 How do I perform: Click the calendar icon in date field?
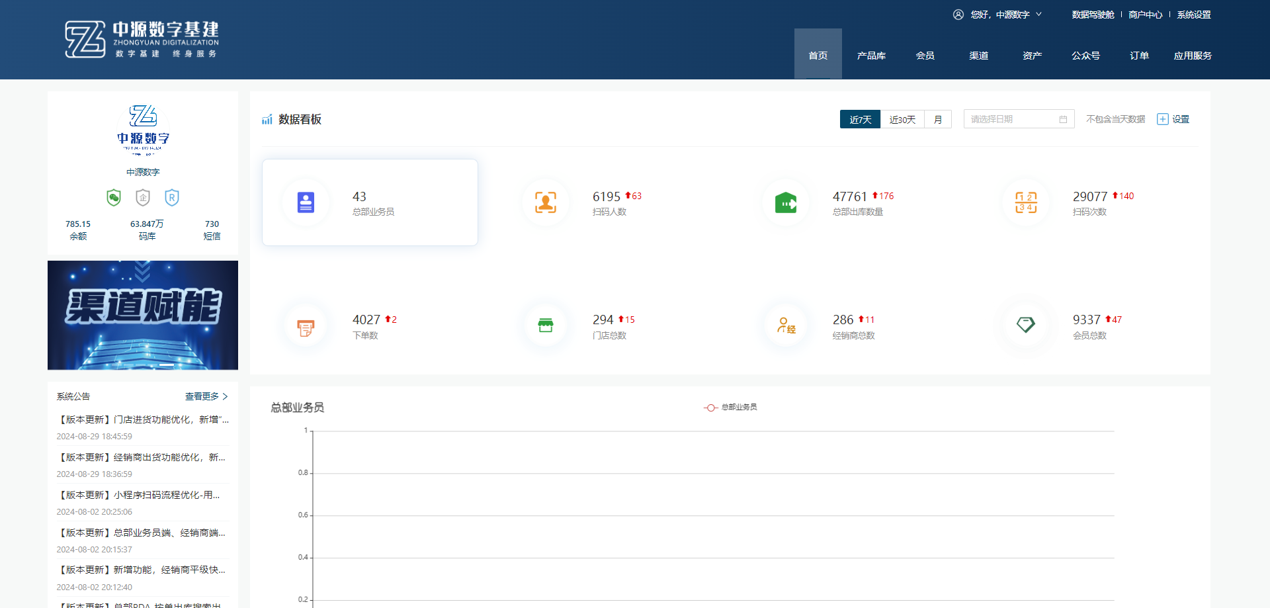(1063, 120)
